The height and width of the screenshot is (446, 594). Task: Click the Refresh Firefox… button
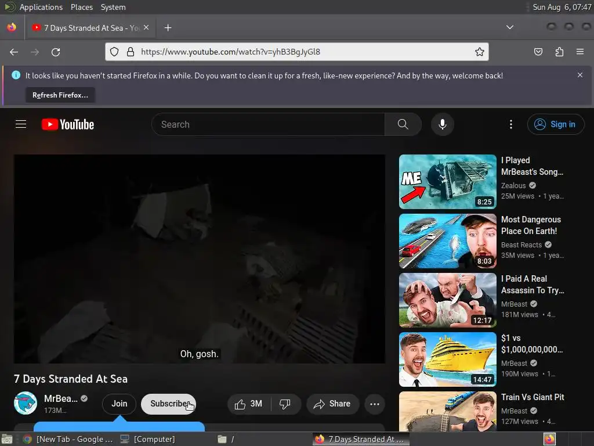point(60,95)
